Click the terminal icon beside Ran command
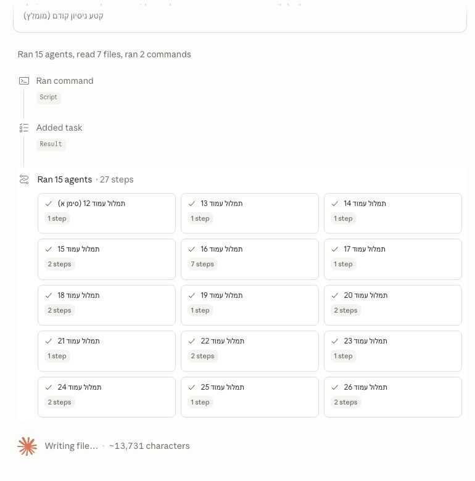Viewport: 475px width, 481px height. click(24, 81)
